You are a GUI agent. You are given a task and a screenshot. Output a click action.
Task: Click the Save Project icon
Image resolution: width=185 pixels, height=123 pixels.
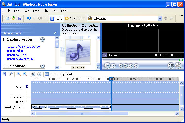coord(19,18)
